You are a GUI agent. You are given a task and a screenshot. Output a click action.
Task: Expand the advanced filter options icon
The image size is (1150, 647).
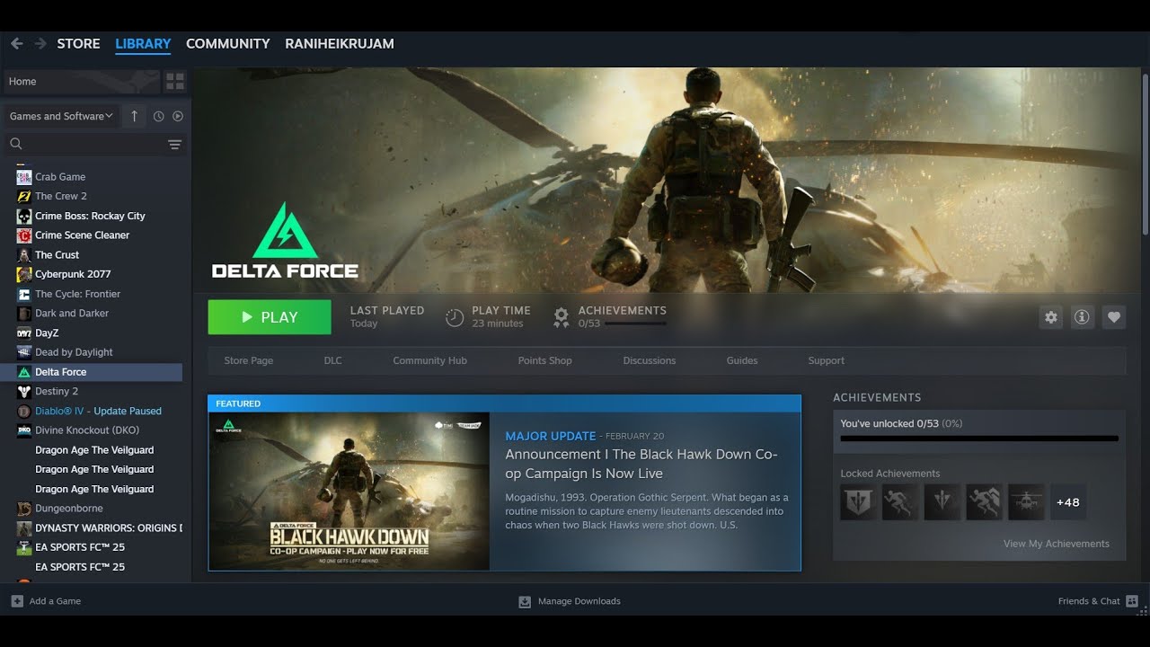tap(175, 144)
